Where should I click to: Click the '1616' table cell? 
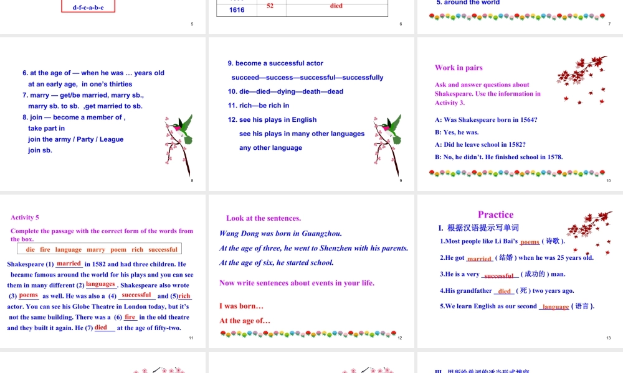coord(237,10)
